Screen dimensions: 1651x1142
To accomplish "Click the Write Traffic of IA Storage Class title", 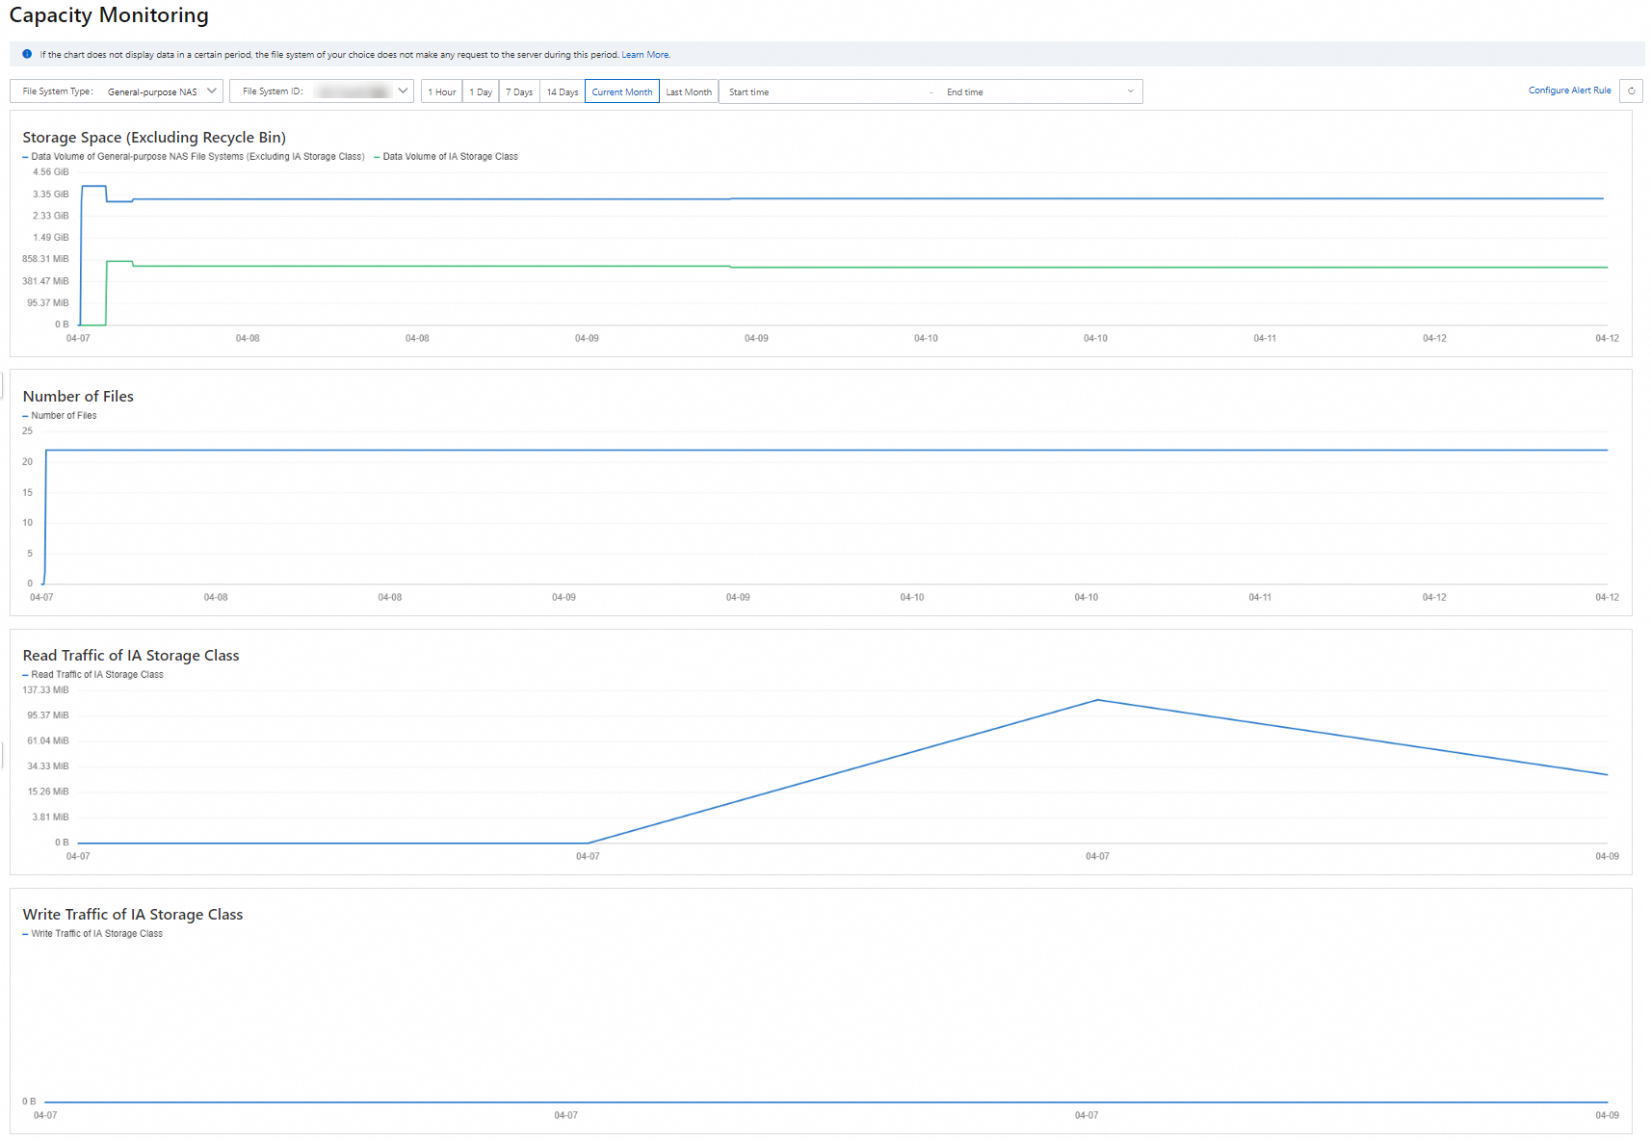I will [x=133, y=915].
